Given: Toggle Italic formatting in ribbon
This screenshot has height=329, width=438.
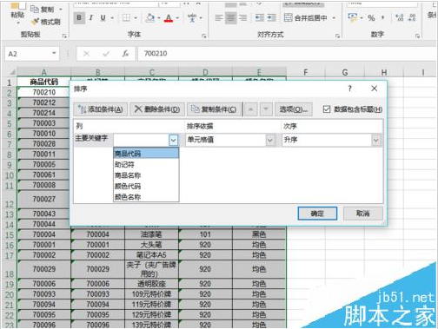Looking at the screenshot, I should click(x=91, y=18).
